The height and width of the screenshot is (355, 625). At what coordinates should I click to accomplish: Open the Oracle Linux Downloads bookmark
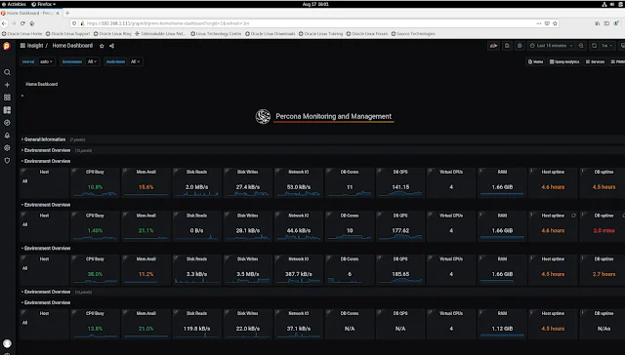[271, 34]
